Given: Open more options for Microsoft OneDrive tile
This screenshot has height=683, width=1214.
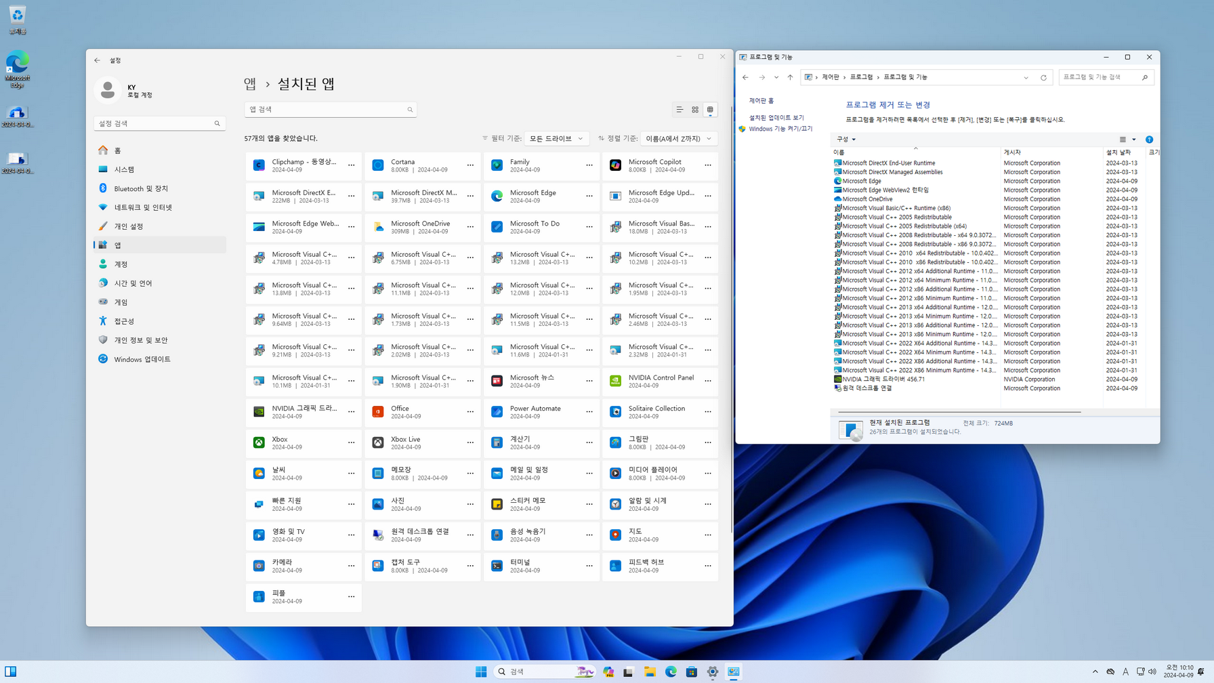Looking at the screenshot, I should tap(470, 227).
